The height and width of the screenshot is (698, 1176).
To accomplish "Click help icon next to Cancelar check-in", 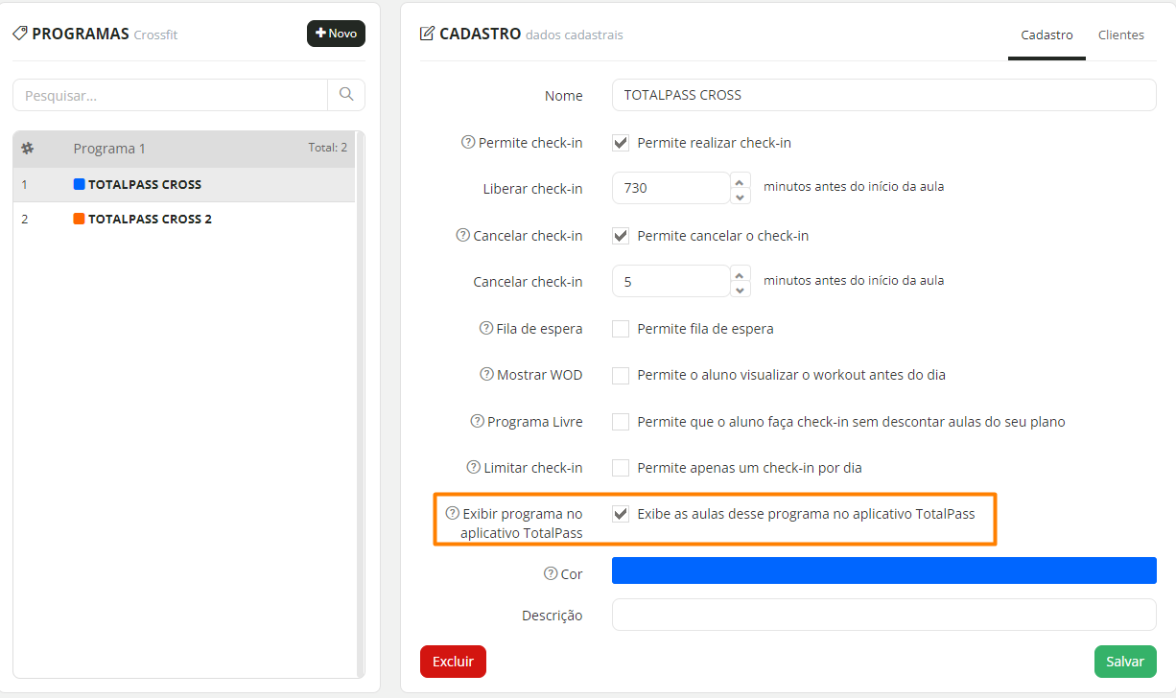I will pyautogui.click(x=463, y=235).
